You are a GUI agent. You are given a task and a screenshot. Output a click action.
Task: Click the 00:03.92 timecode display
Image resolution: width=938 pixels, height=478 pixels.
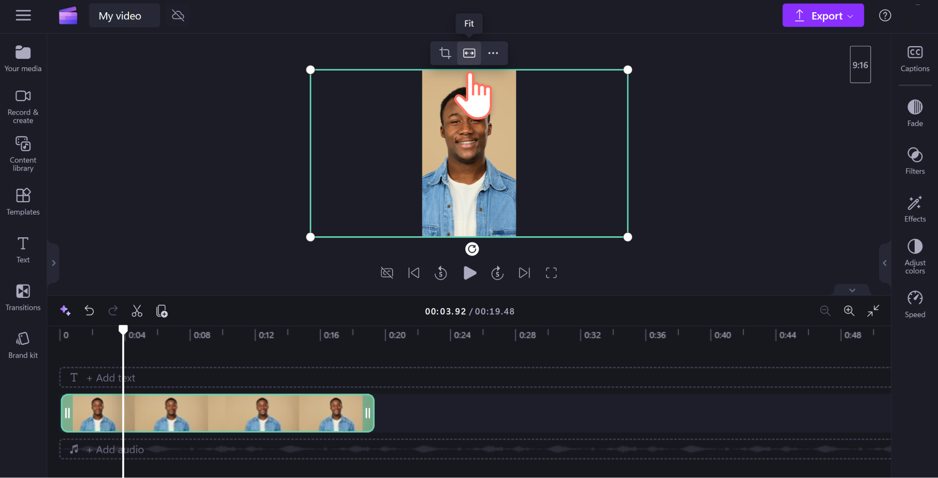(445, 311)
